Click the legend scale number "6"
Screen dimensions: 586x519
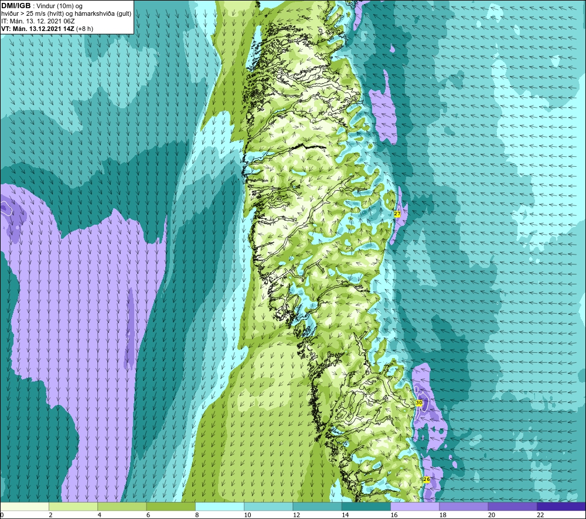click(x=148, y=515)
